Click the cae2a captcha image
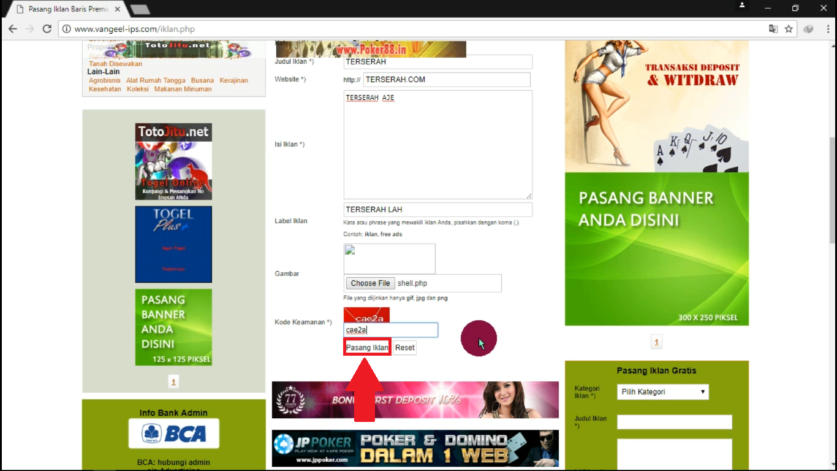The height and width of the screenshot is (471, 837). coord(366,315)
